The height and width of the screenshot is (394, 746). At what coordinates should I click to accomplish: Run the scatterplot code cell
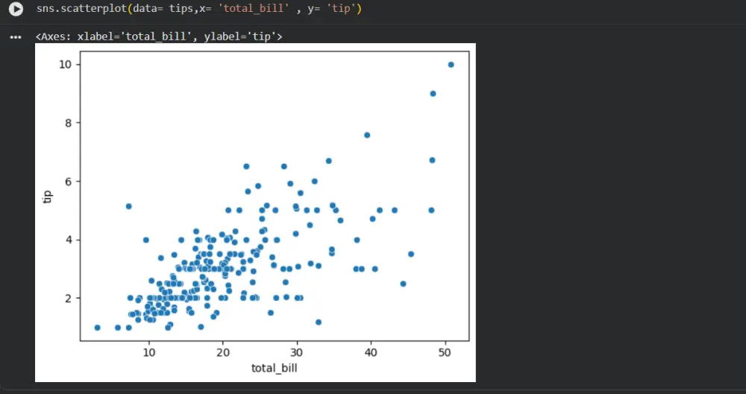[x=16, y=9]
